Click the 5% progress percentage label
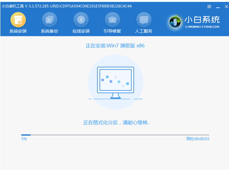This screenshot has height=170, width=229. (24, 139)
